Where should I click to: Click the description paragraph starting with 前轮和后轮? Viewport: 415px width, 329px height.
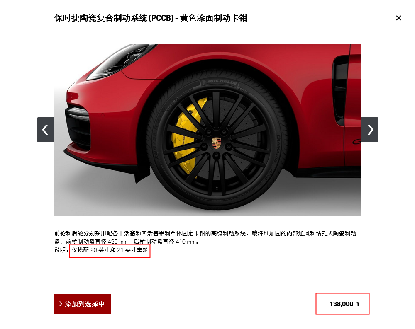pyautogui.click(x=205, y=237)
